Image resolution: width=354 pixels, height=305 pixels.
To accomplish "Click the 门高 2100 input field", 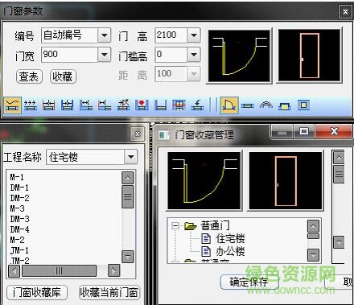I will pyautogui.click(x=171, y=35).
